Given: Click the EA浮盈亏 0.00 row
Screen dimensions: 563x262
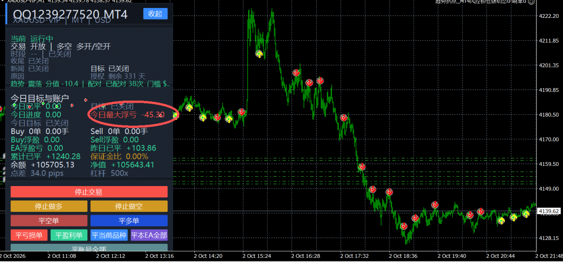Looking at the screenshot, I should 37,148.
